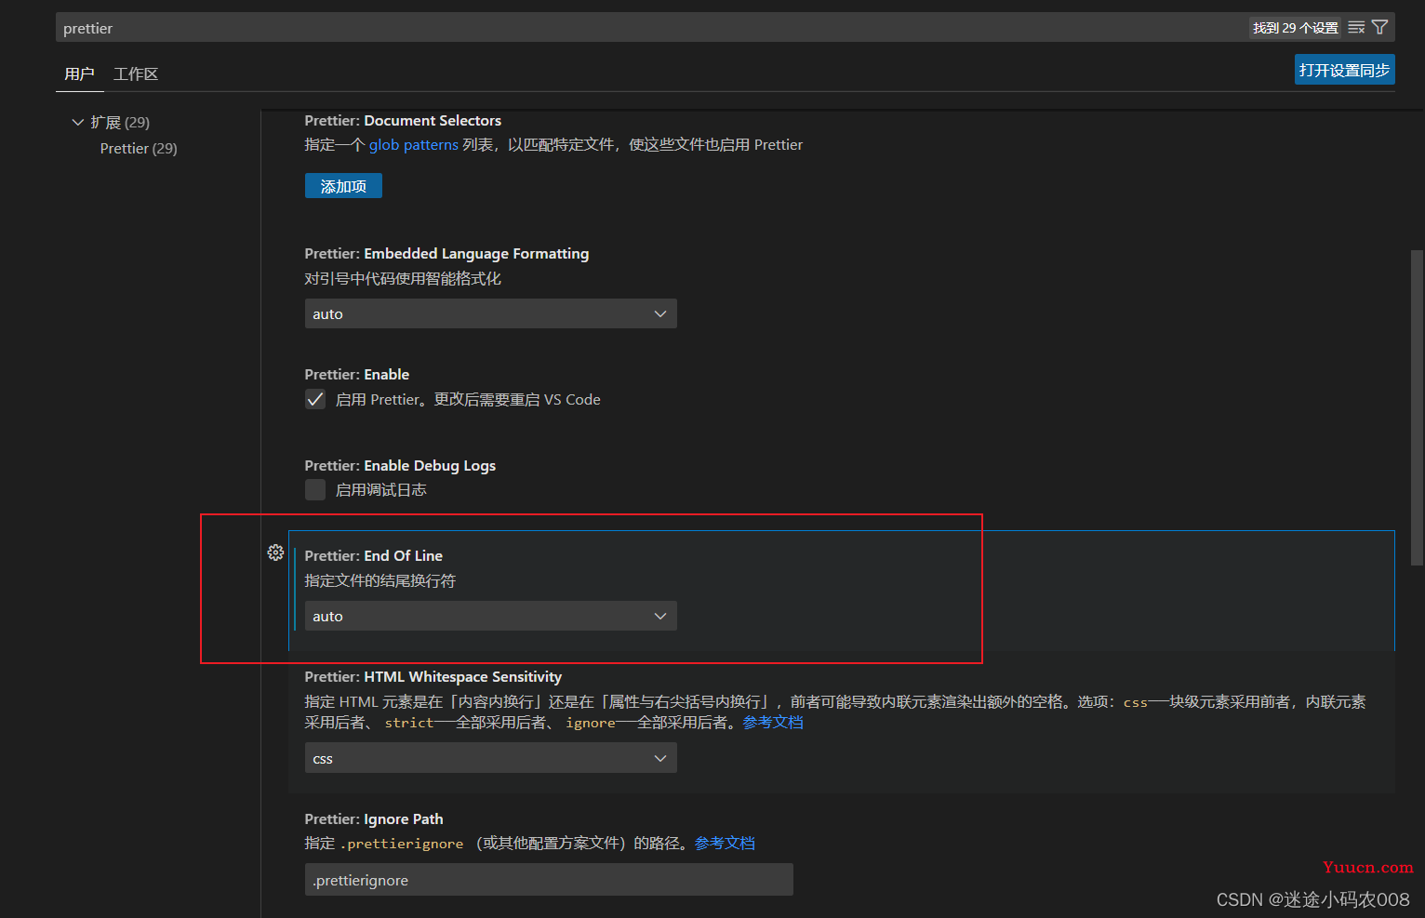
Task: Click the Embedded Language Formatting setting title
Action: coord(446,254)
